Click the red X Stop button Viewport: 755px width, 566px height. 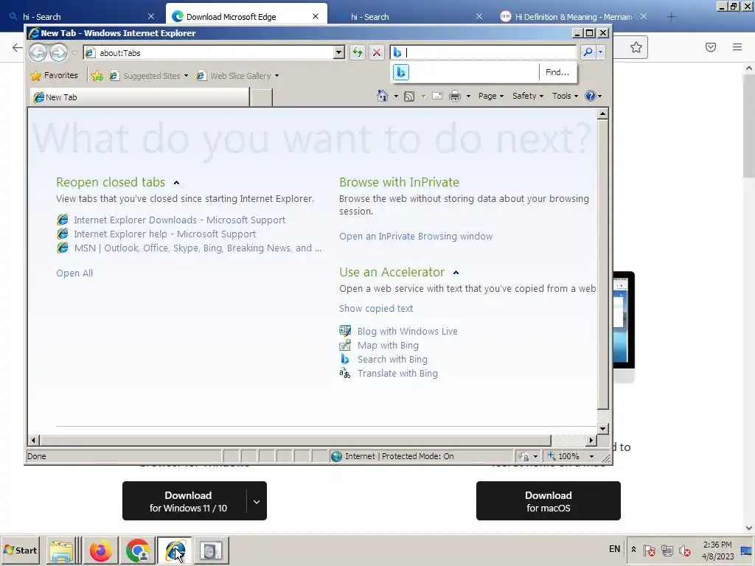click(x=377, y=52)
